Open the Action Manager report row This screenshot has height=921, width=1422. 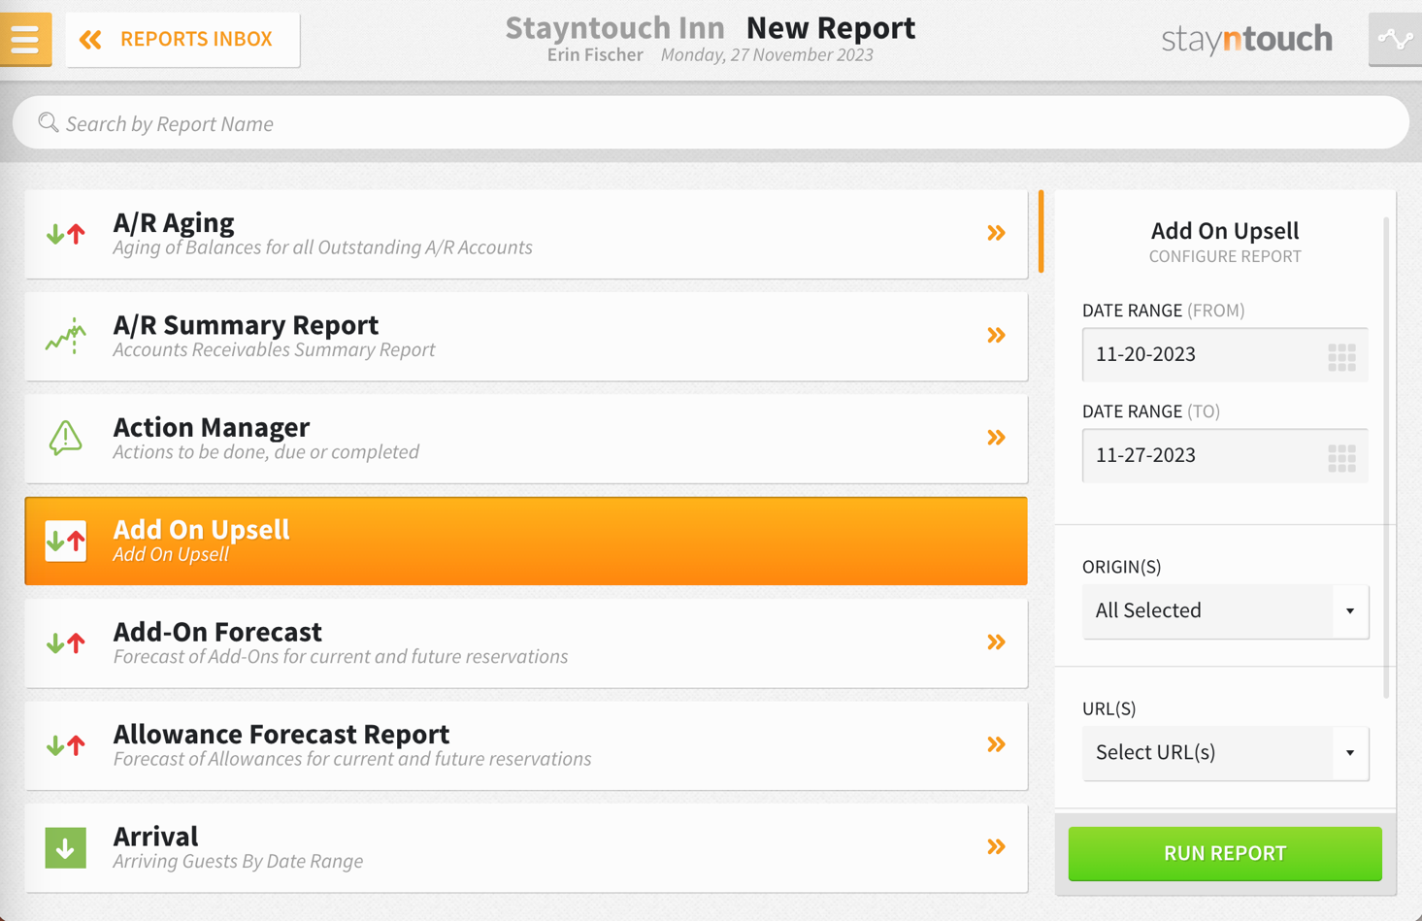click(x=526, y=439)
